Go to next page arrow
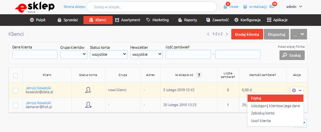321x132 pixels. click(227, 34)
